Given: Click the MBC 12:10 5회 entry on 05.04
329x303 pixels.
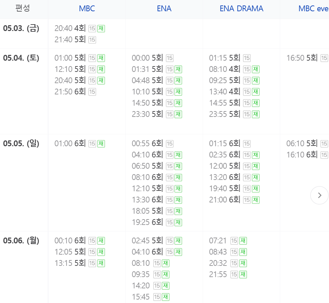Looking at the screenshot, I should click(x=80, y=69).
